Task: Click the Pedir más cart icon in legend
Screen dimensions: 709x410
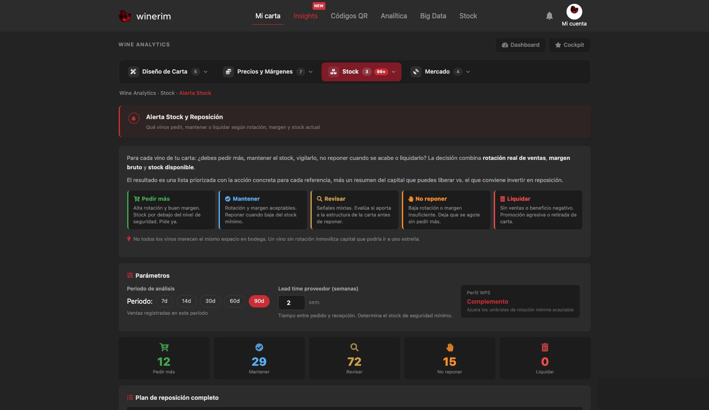Action: point(137,199)
